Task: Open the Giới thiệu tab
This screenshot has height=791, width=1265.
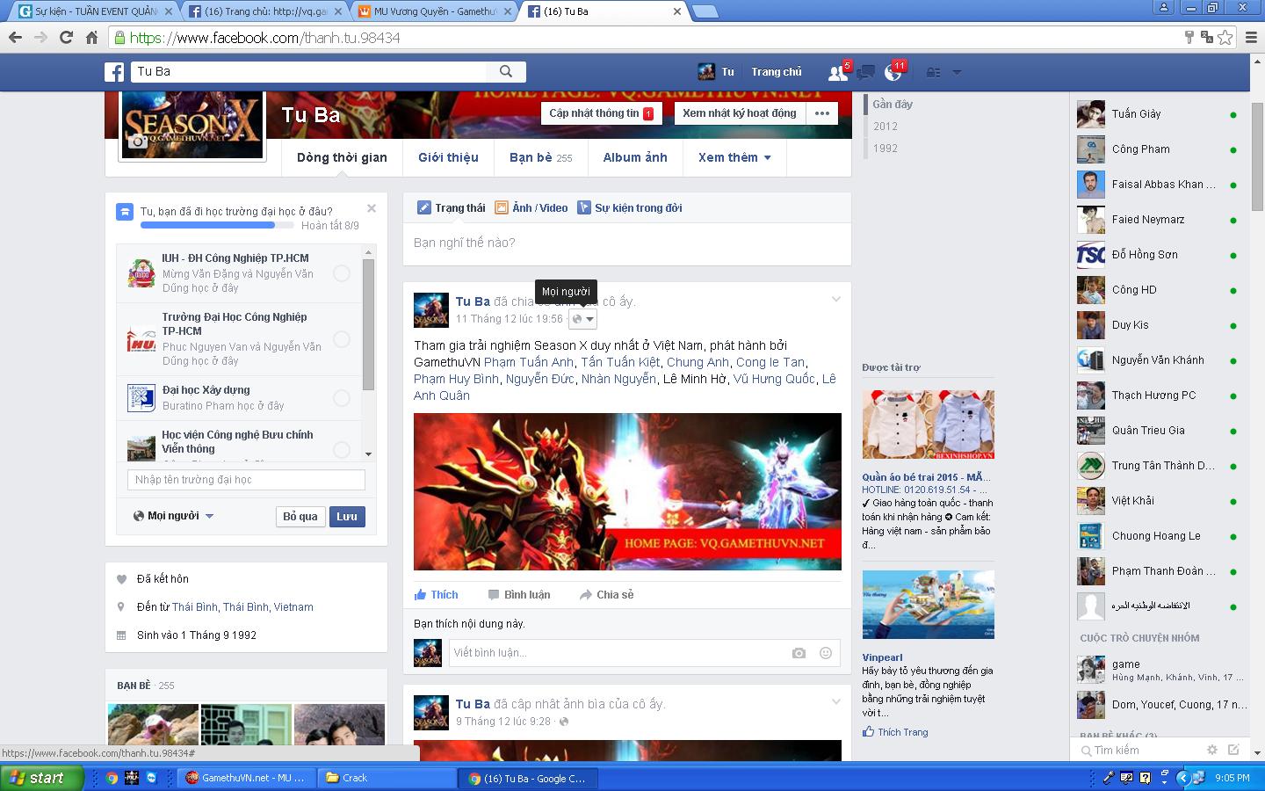Action: 448,157
